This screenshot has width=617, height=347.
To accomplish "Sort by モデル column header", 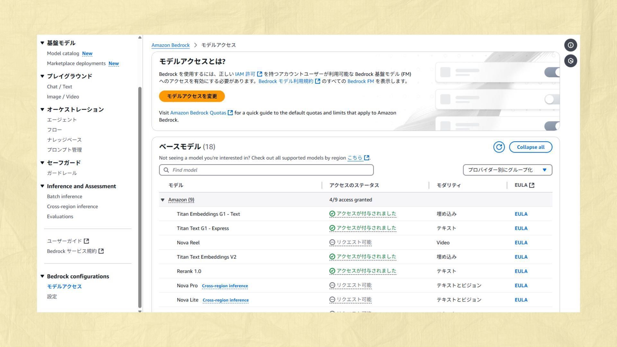I will click(176, 185).
